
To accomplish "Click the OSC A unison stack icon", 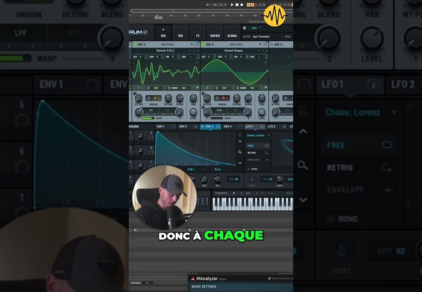I will pos(148,98).
